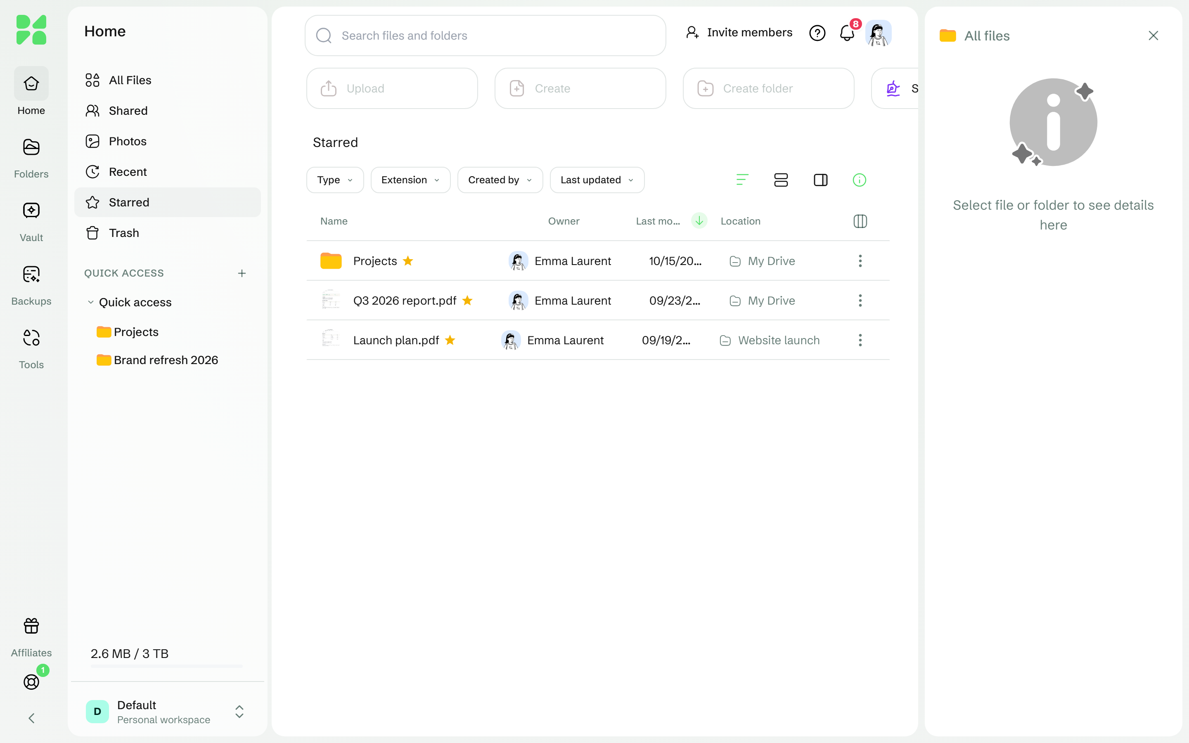This screenshot has height=743, width=1189.
Task: Click the sort lines icon
Action: point(742,180)
